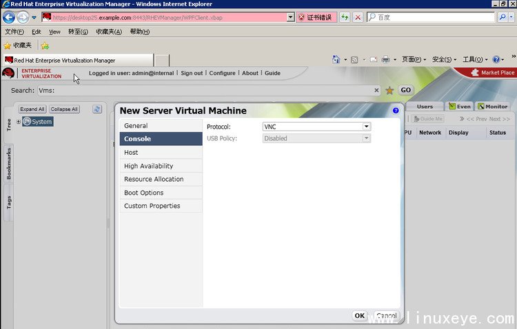Open the Monitor tab
The width and height of the screenshot is (517, 329).
[x=493, y=107]
